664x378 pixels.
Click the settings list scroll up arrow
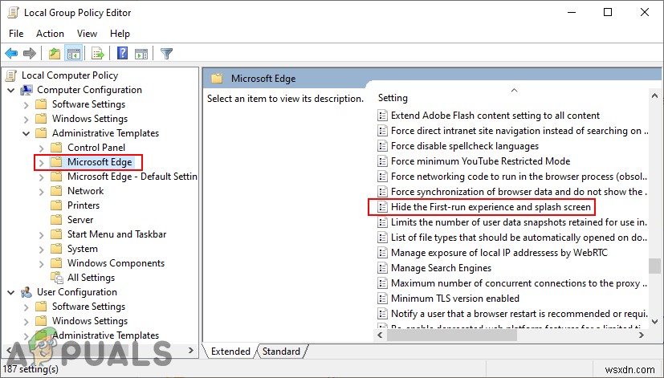654,96
